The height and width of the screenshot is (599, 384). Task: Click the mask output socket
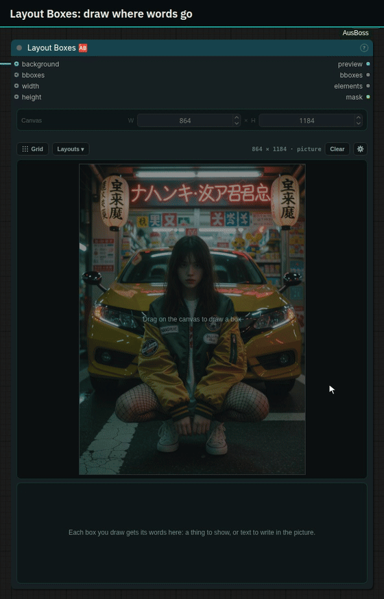(368, 97)
